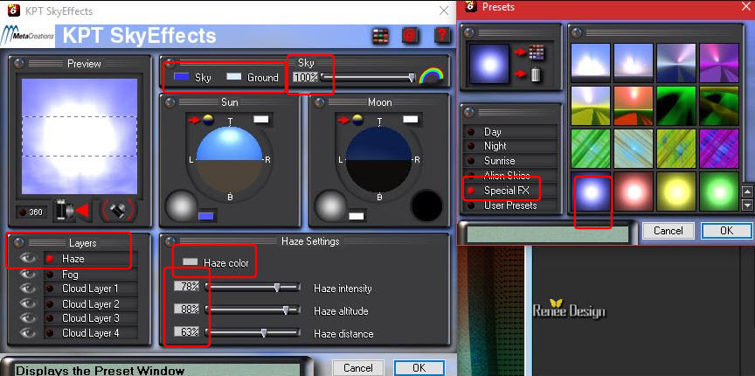Click the Haze altitude slider
The width and height of the screenshot is (755, 376).
[x=253, y=310]
